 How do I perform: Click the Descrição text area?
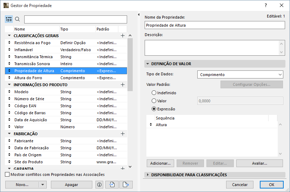215,48
